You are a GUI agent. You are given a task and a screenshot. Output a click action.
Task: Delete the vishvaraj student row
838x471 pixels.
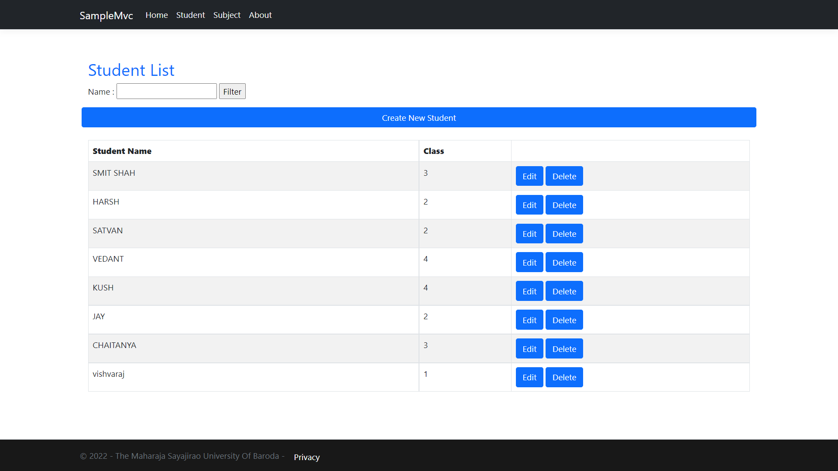(564, 377)
